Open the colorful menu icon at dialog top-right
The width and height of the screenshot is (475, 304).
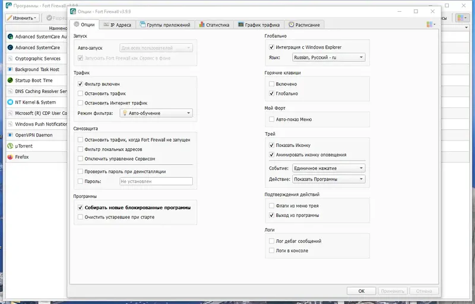coord(431,24)
